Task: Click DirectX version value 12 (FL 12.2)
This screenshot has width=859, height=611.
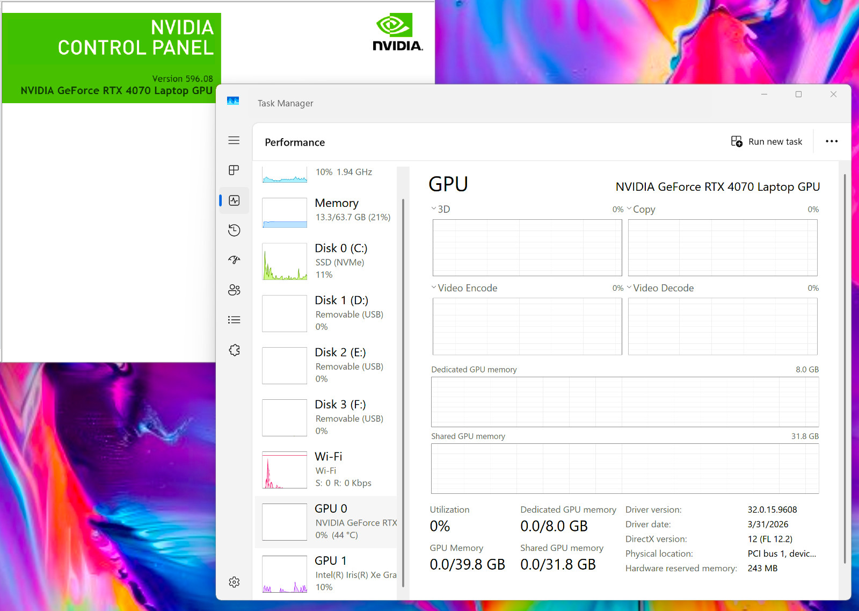Action: click(770, 539)
